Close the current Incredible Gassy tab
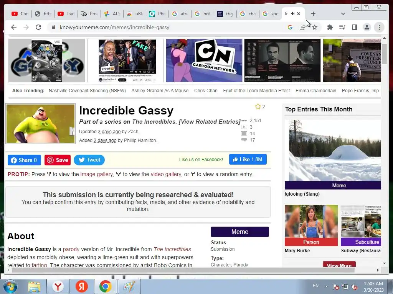This screenshot has height=294, width=393. [x=299, y=14]
